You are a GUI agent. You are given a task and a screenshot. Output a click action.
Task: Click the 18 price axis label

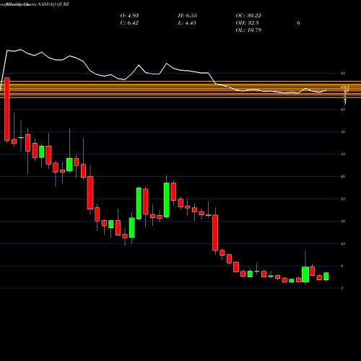pos(343,221)
